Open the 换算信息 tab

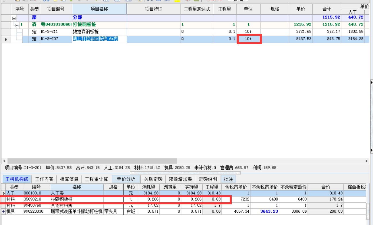click(x=69, y=179)
